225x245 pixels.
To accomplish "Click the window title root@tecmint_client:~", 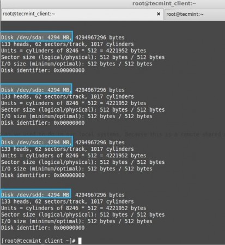I will [164, 3].
